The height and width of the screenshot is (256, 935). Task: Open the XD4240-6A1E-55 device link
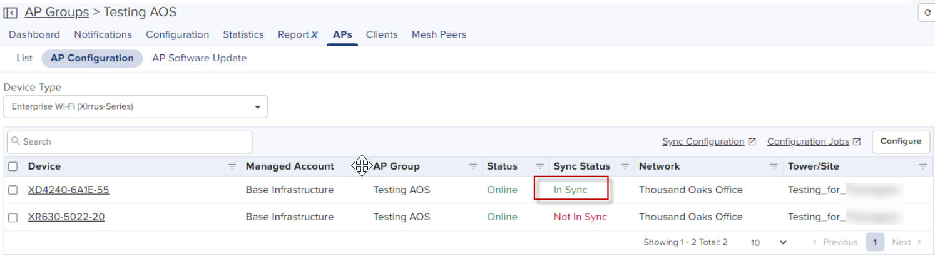pos(68,190)
